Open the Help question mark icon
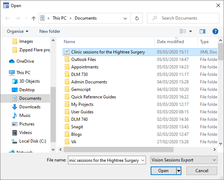 coord(215,31)
